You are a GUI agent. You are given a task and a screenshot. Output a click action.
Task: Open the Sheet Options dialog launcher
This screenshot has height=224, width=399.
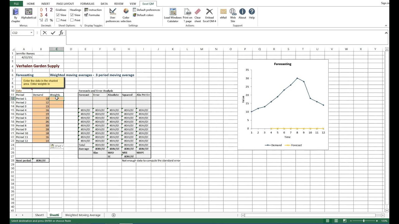click(x=81, y=26)
